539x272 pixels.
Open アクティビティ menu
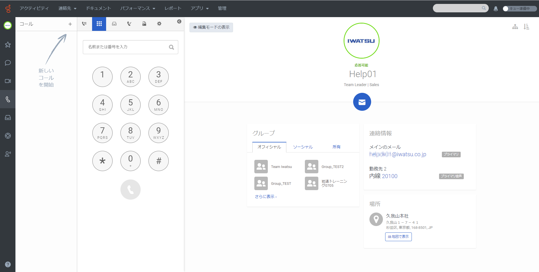pos(34,8)
